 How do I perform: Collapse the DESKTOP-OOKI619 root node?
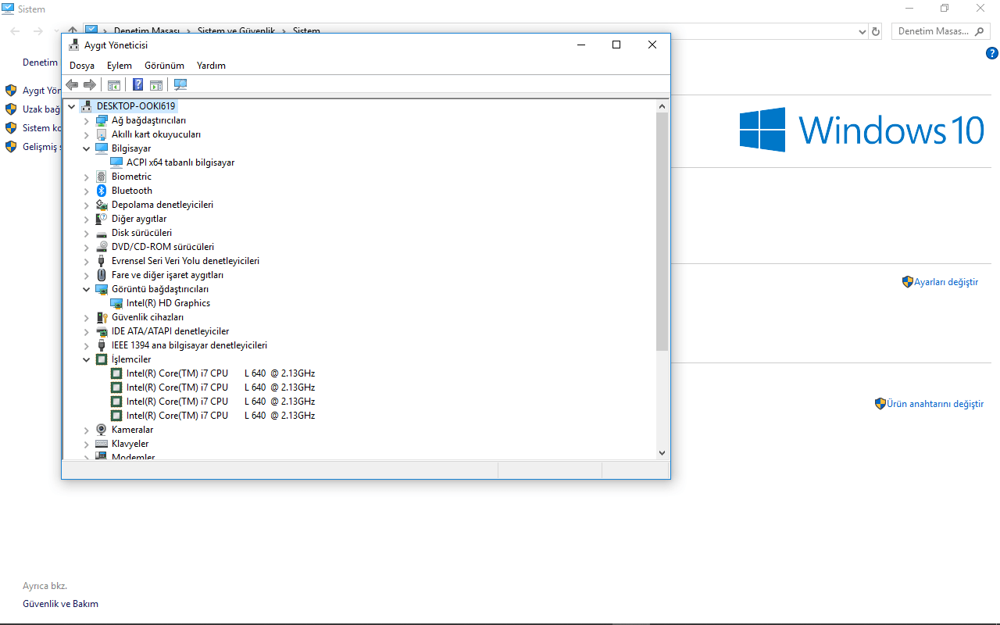click(72, 106)
